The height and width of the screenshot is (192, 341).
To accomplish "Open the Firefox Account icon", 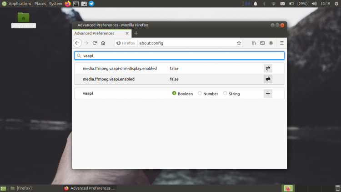I will (271, 43).
